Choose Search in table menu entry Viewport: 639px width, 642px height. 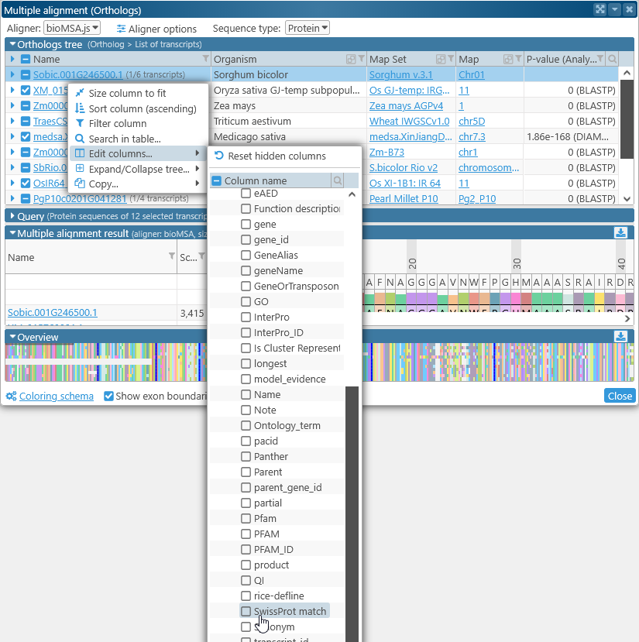tap(125, 139)
